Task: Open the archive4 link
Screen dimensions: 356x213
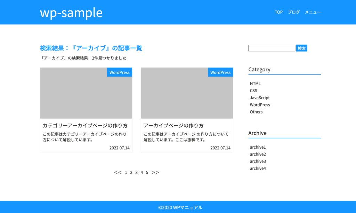Action: coord(258,168)
